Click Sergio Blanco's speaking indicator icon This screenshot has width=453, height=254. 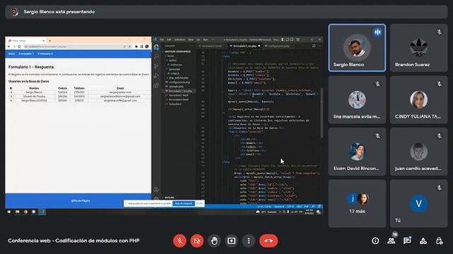377,32
